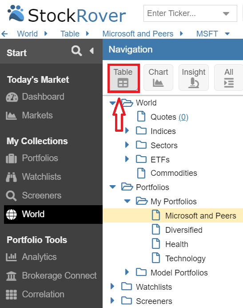Screen dimensions: 243x308
Task: Select the Diversified portfolio
Action: click(184, 230)
